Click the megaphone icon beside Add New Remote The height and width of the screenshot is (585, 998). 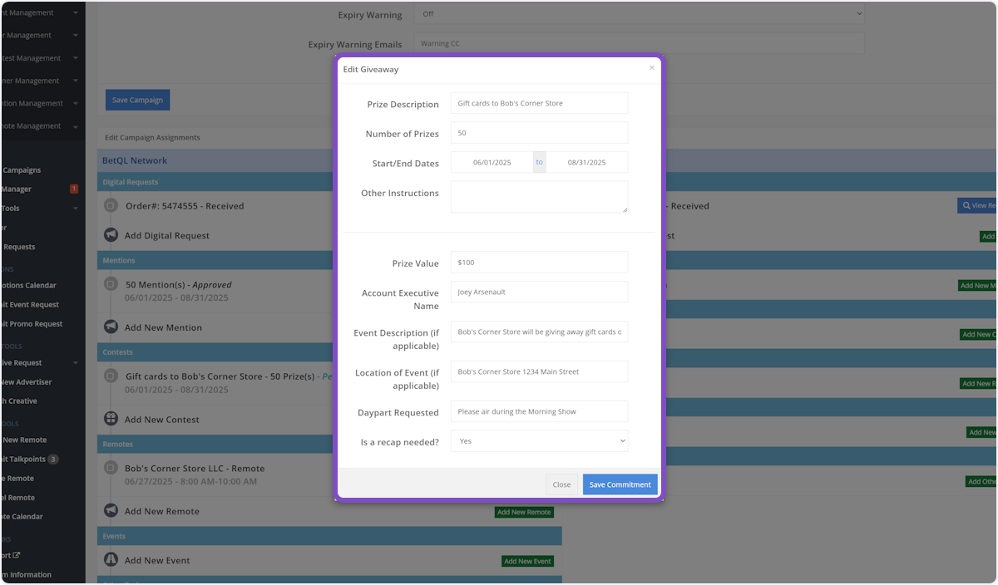click(111, 511)
